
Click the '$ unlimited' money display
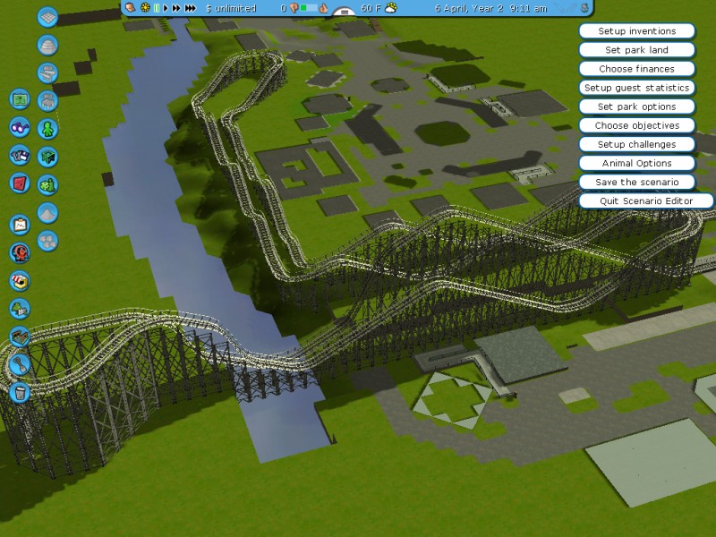pos(231,8)
